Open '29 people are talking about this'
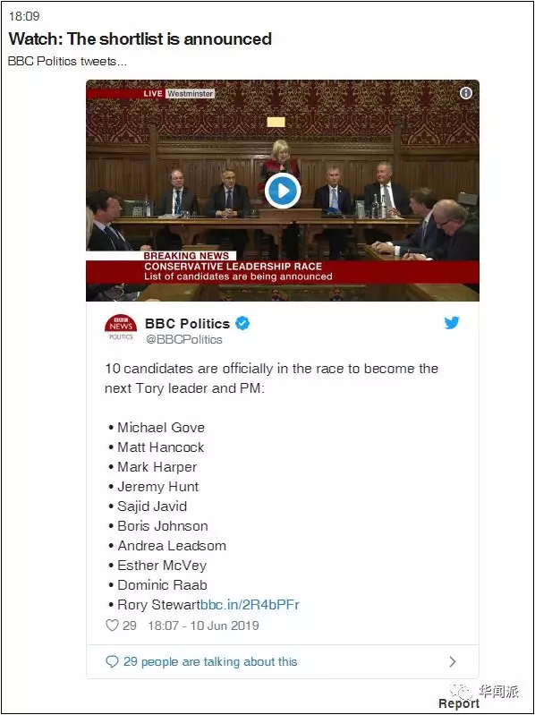The image size is (535, 715). point(210,661)
